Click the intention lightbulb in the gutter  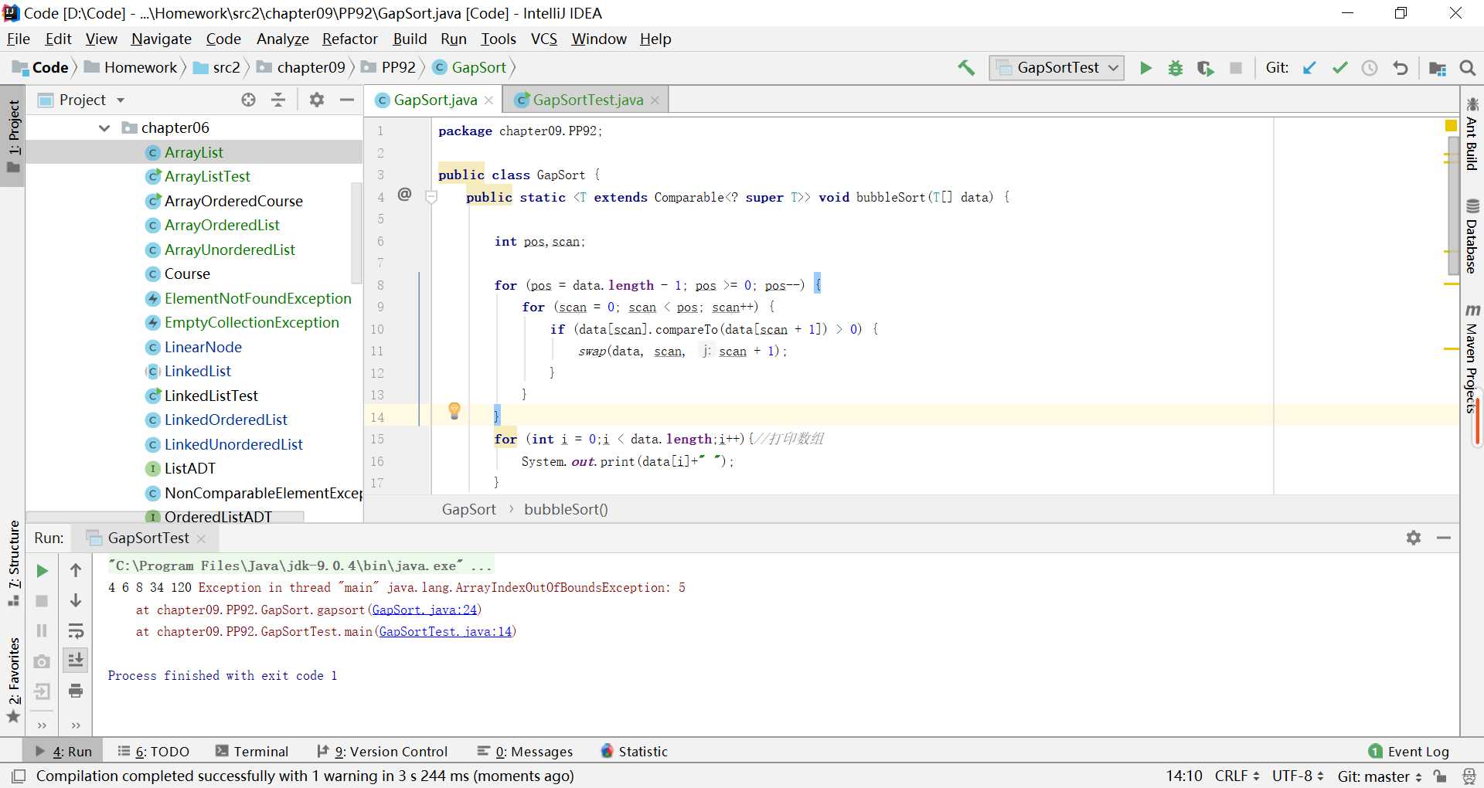pyautogui.click(x=454, y=410)
